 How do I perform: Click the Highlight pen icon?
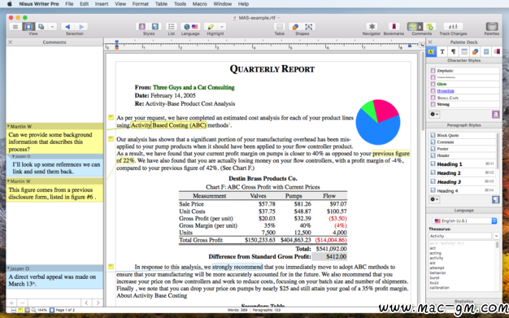(211, 27)
